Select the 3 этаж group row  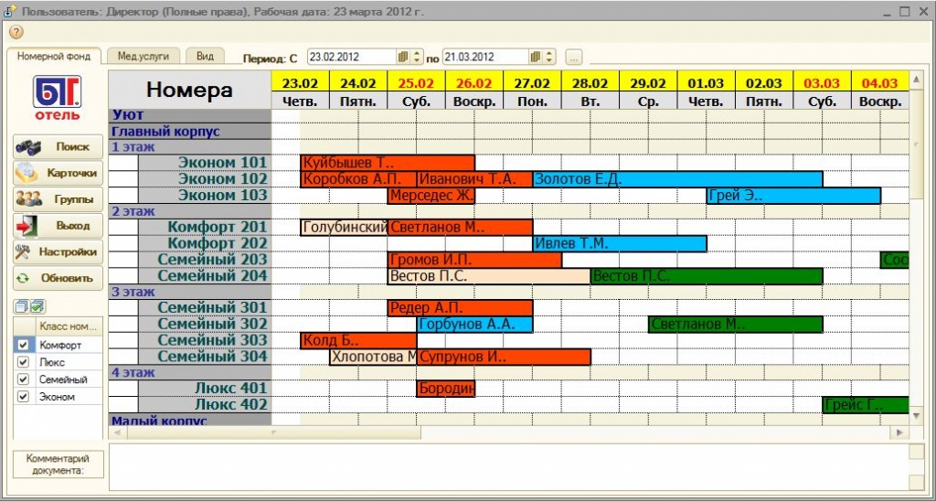[190, 292]
